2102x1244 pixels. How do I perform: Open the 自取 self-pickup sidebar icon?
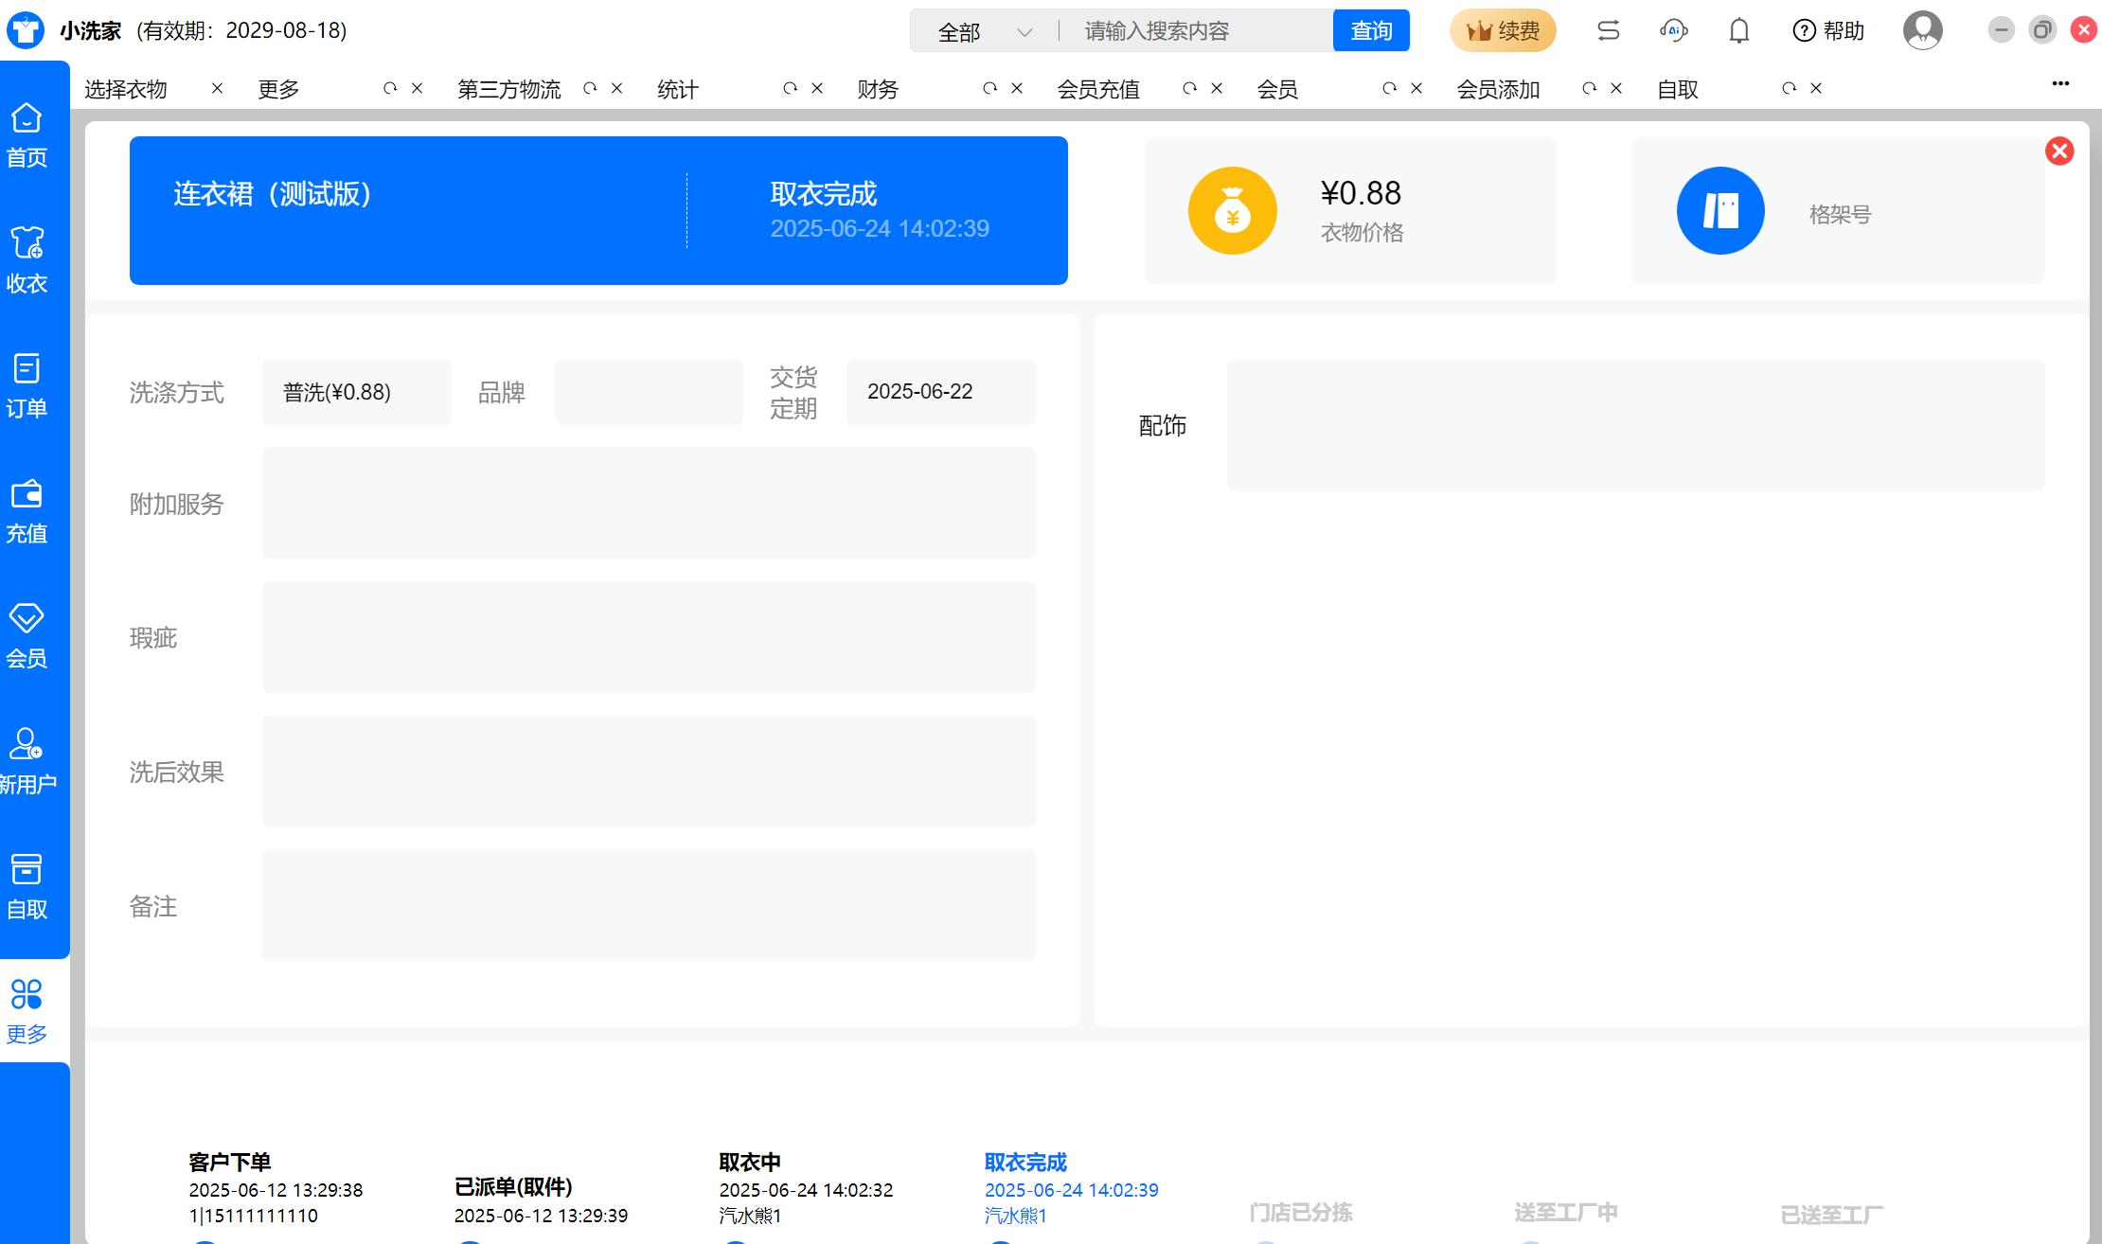point(27,869)
